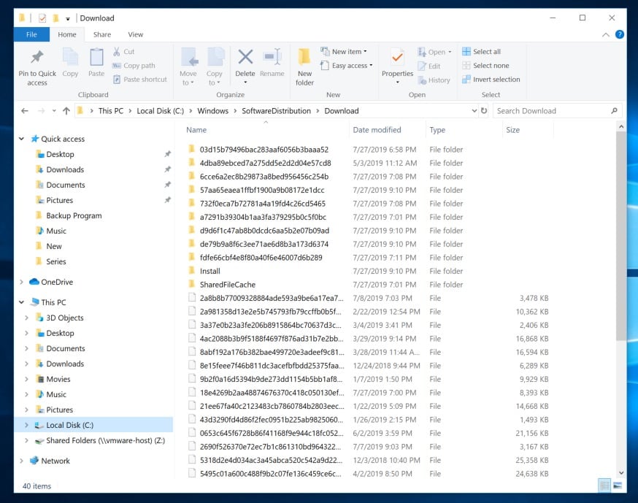Click the History icon

pos(422,80)
